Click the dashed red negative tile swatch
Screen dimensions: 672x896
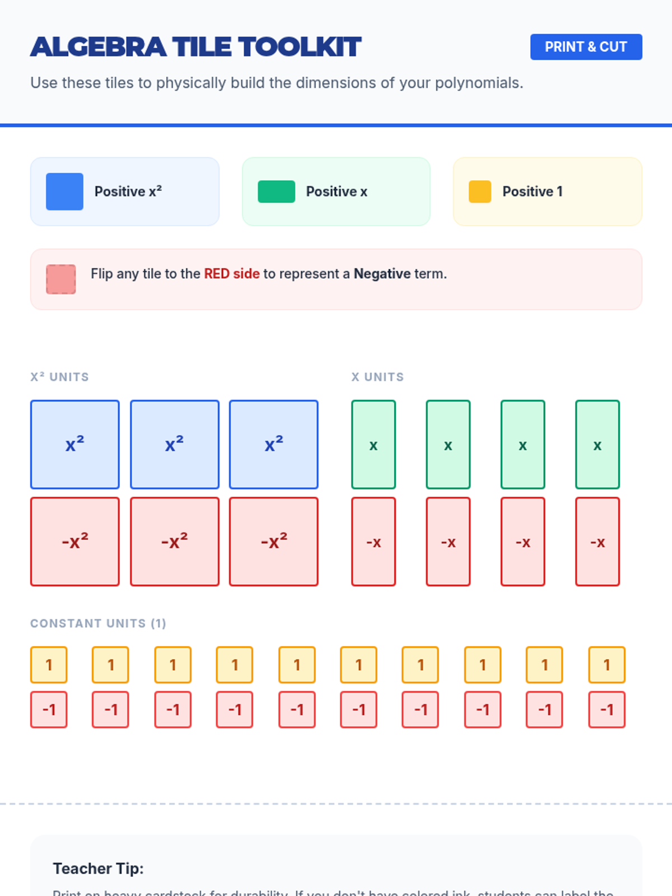(61, 279)
